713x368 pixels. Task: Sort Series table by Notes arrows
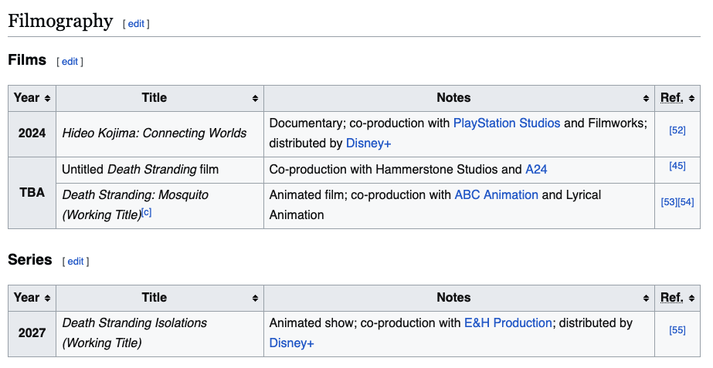pyautogui.click(x=646, y=298)
